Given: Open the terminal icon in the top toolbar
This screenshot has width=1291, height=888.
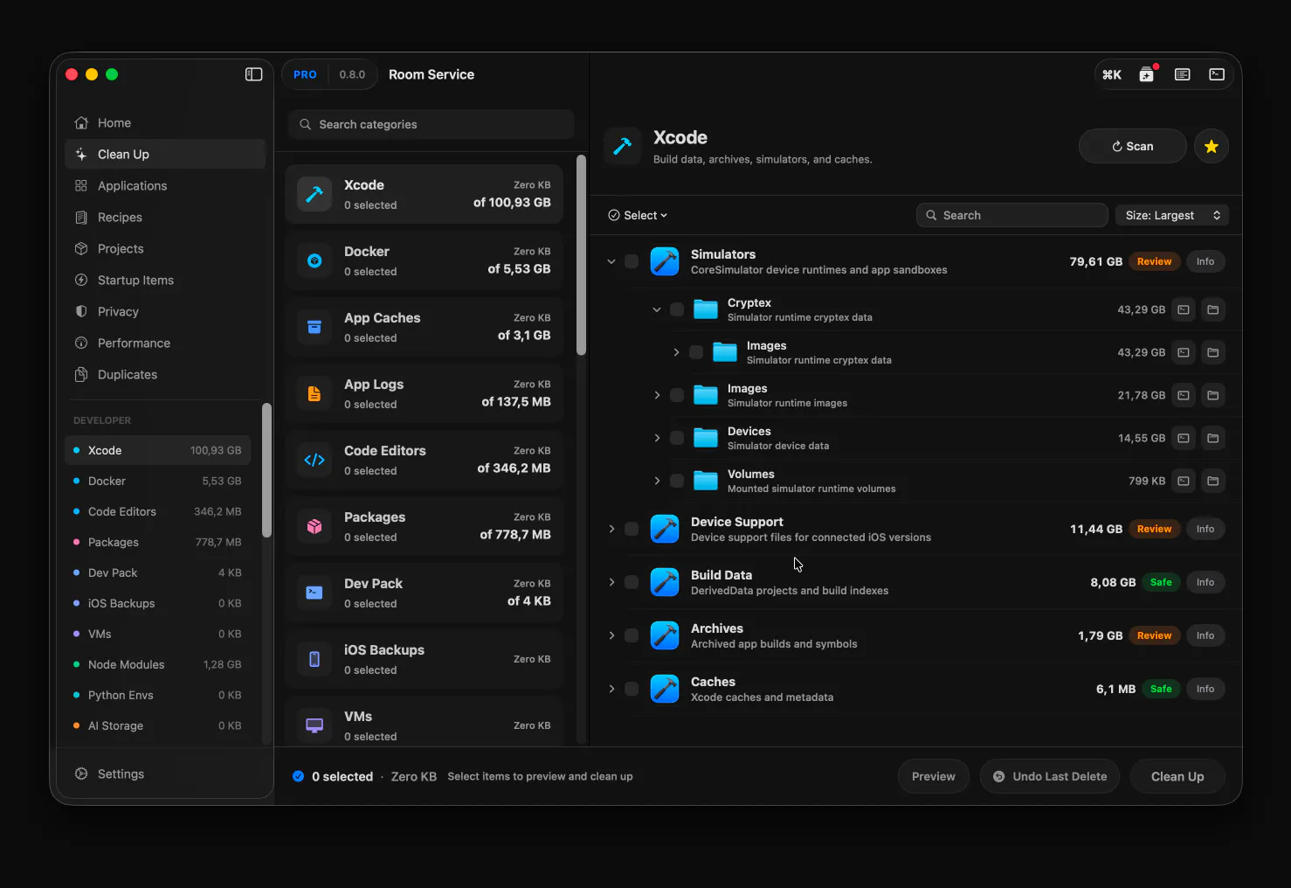Looking at the screenshot, I should click(x=1217, y=74).
